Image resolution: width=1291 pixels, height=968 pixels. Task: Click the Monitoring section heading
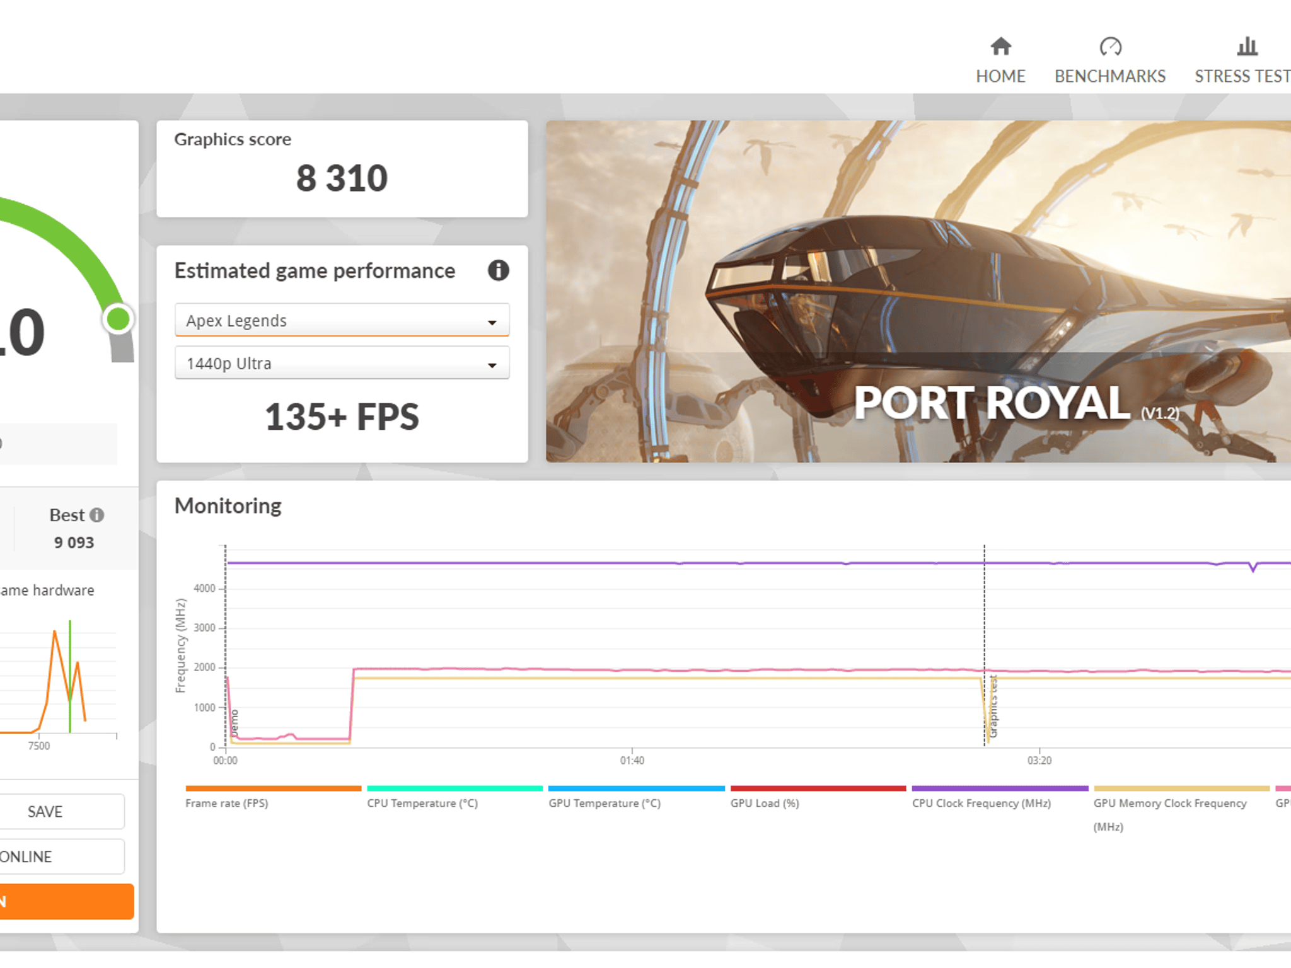228,506
